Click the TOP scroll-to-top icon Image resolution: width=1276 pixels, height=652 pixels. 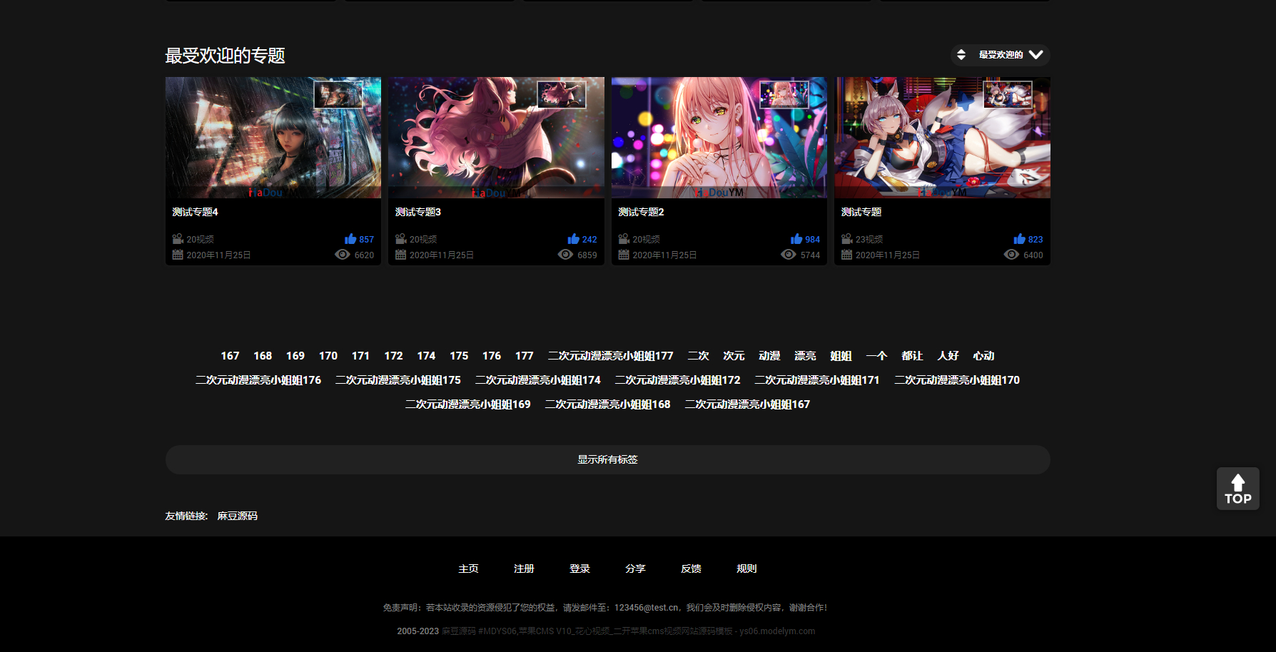pos(1237,489)
